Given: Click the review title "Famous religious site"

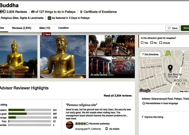Looking at the screenshot, I should [x=82, y=105].
